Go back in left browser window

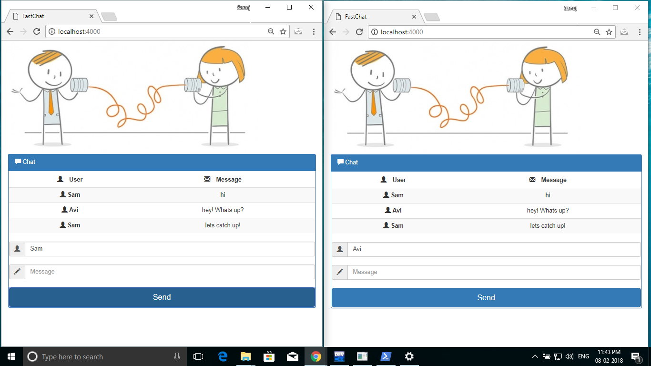[10, 31]
